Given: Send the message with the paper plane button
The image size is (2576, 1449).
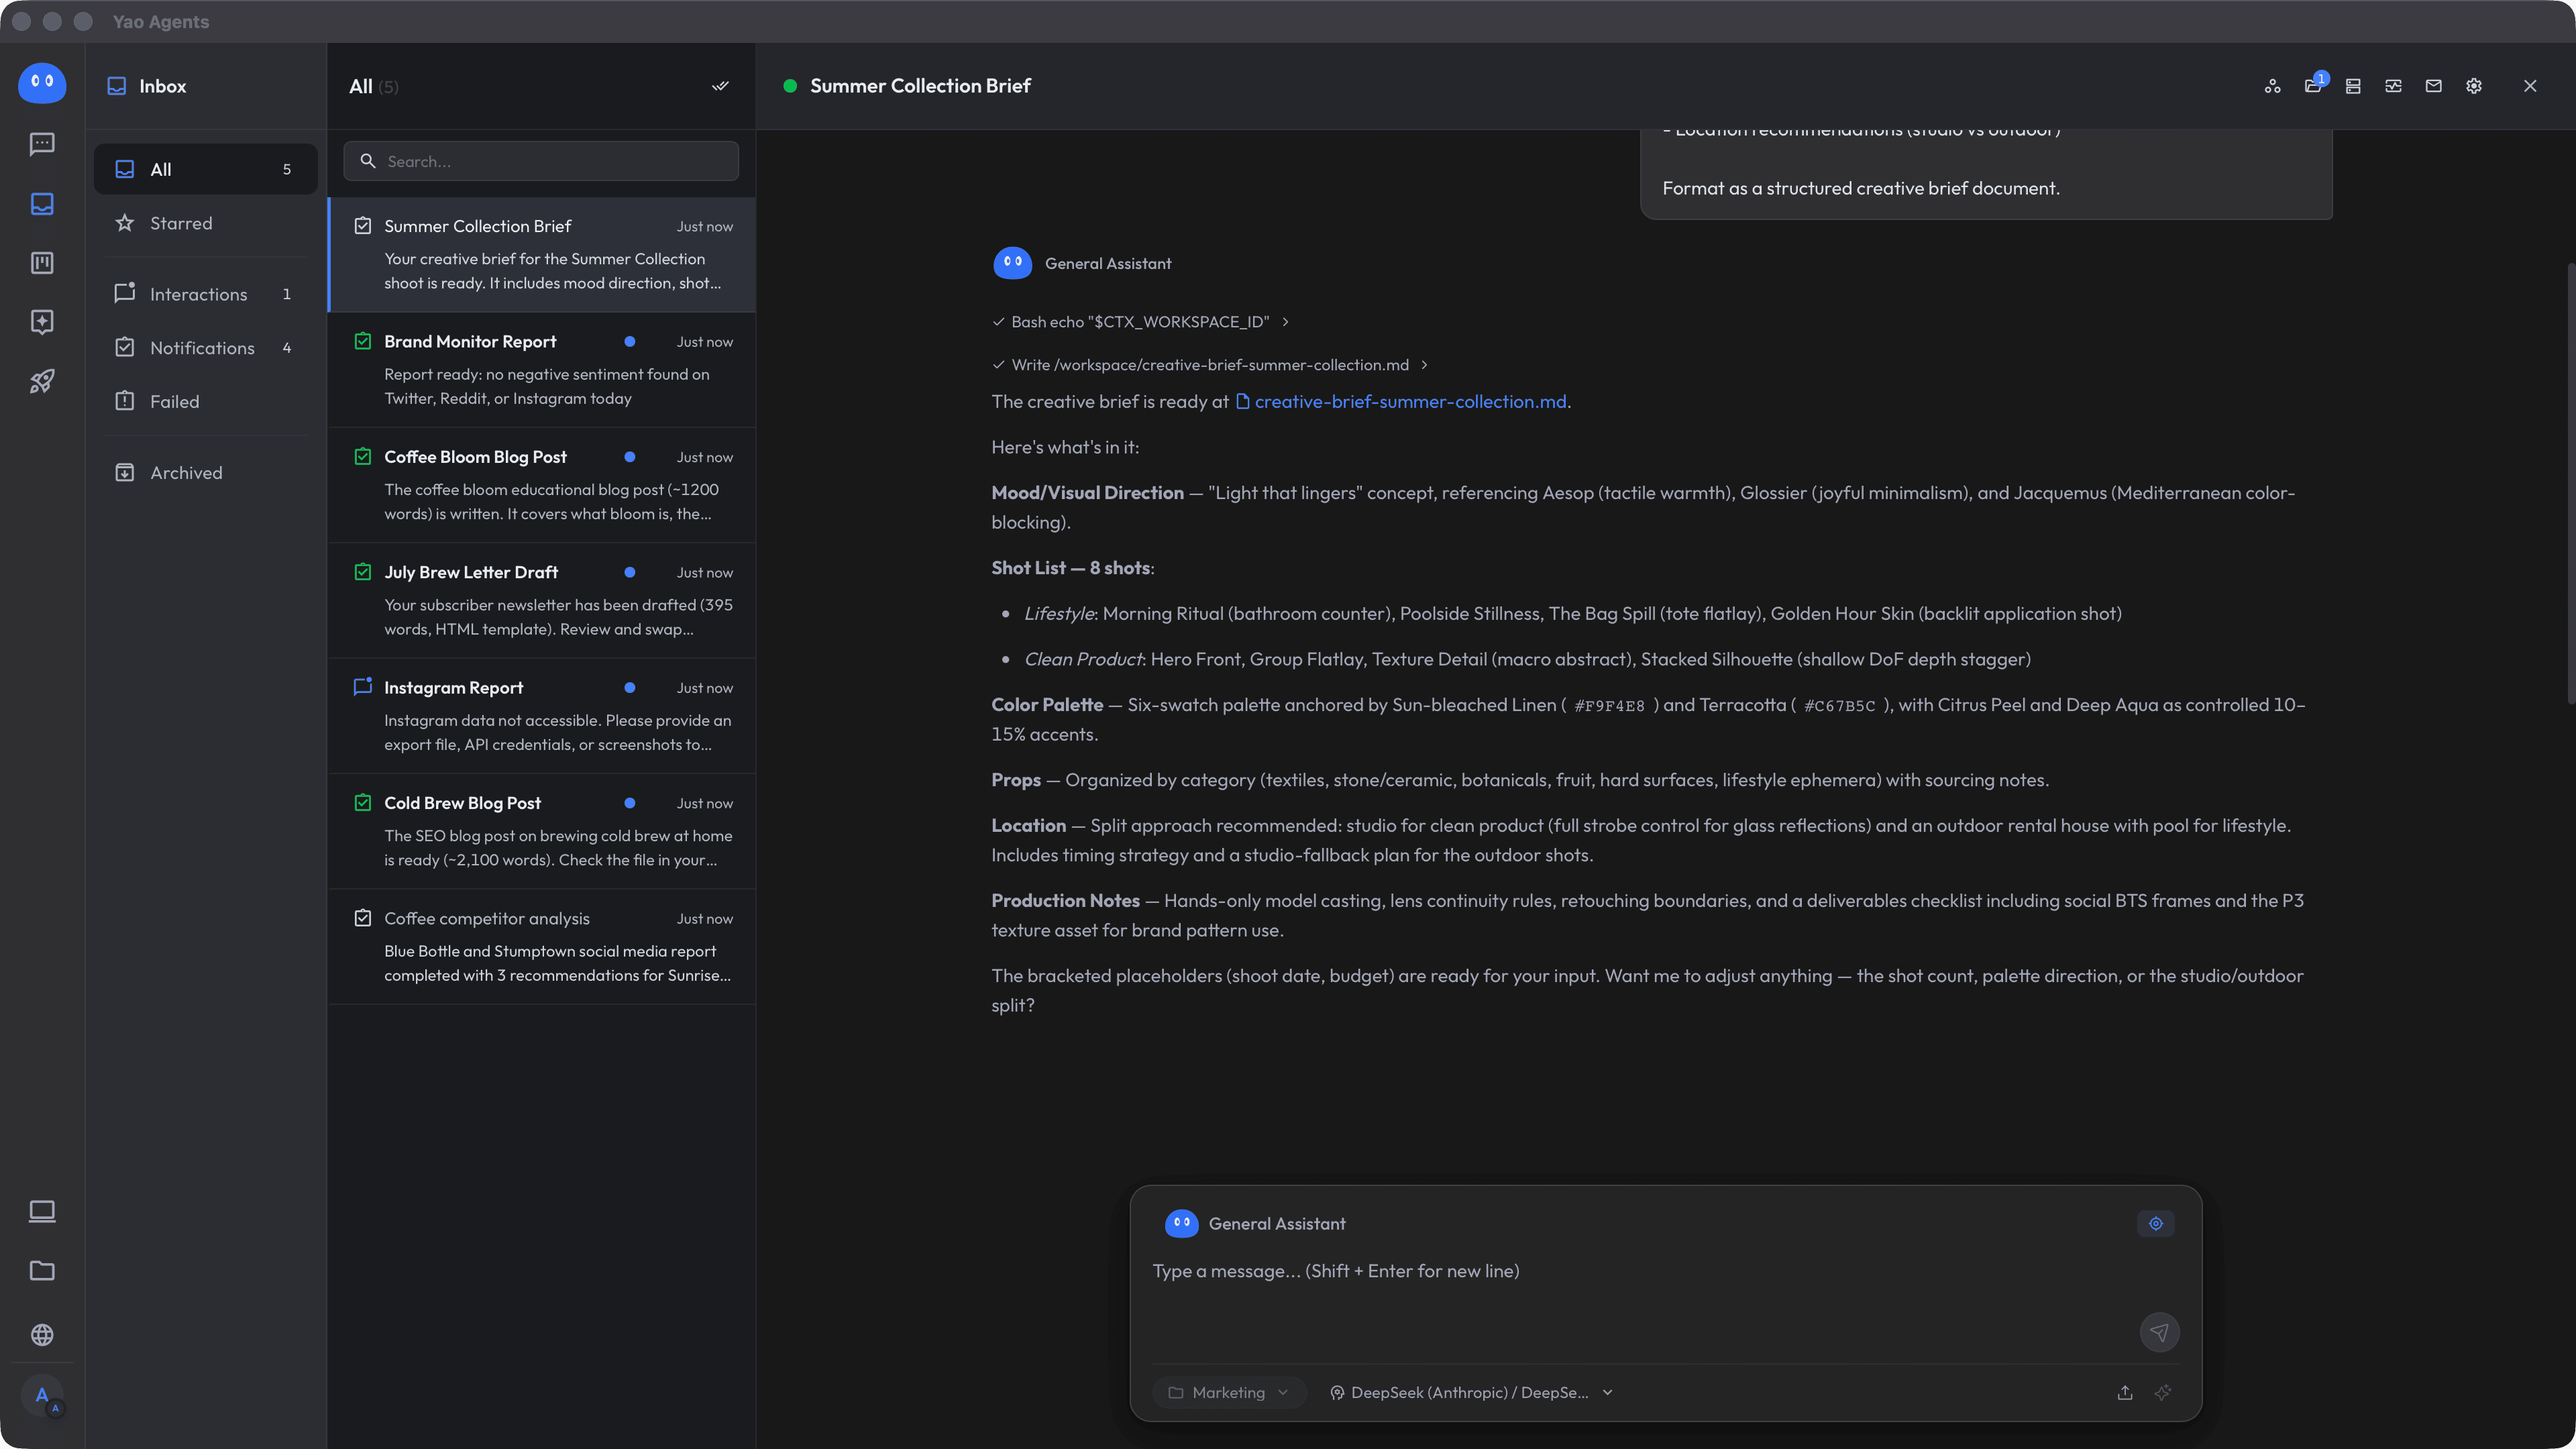Looking at the screenshot, I should [x=2159, y=1332].
